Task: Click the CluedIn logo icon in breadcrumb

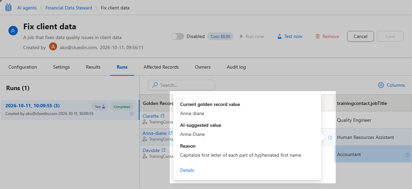Action: [x=8, y=7]
